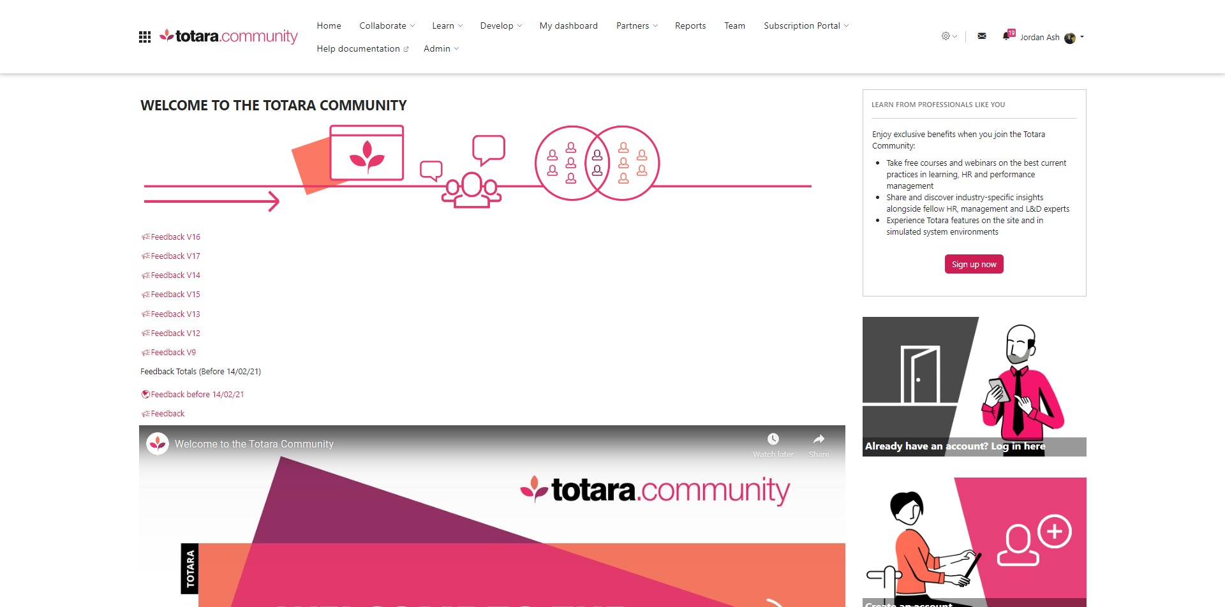Image resolution: width=1225 pixels, height=607 pixels.
Task: Open the Feedback V17 link
Action: click(175, 256)
